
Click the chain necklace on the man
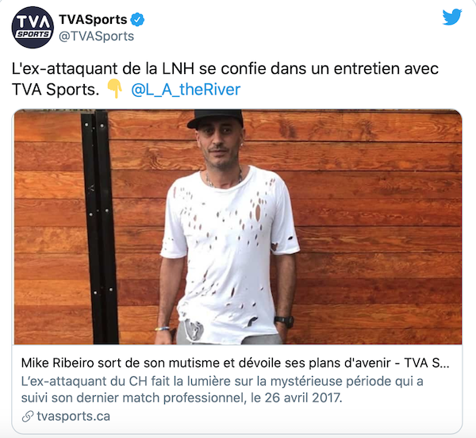click(x=224, y=179)
